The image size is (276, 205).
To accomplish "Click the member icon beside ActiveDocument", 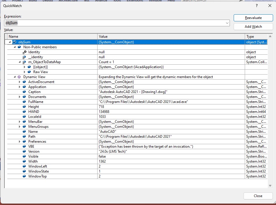I will tap(24, 82).
